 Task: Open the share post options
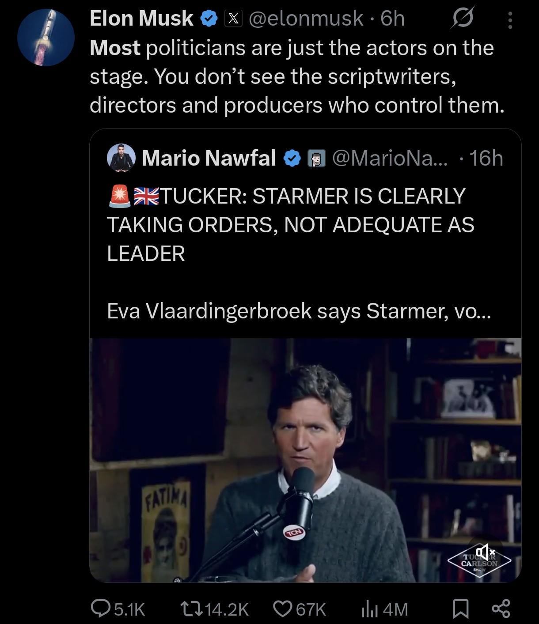point(501,609)
